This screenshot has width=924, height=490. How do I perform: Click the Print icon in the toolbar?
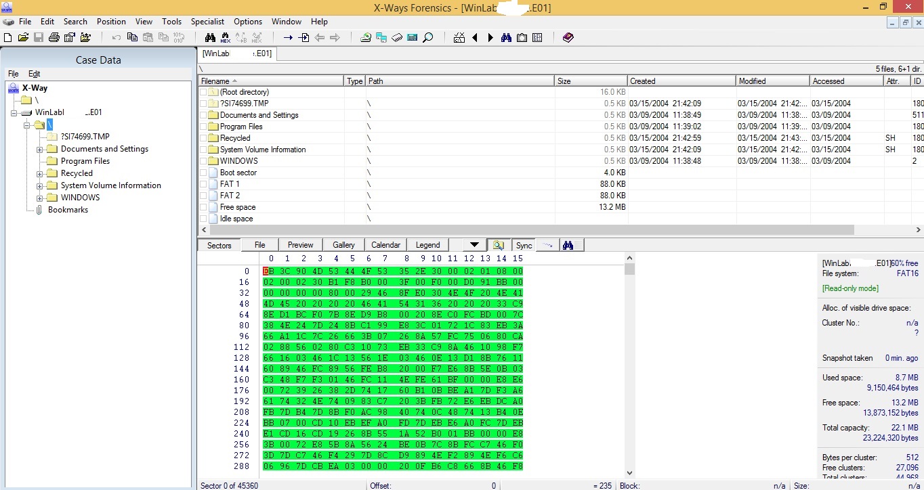tap(54, 37)
